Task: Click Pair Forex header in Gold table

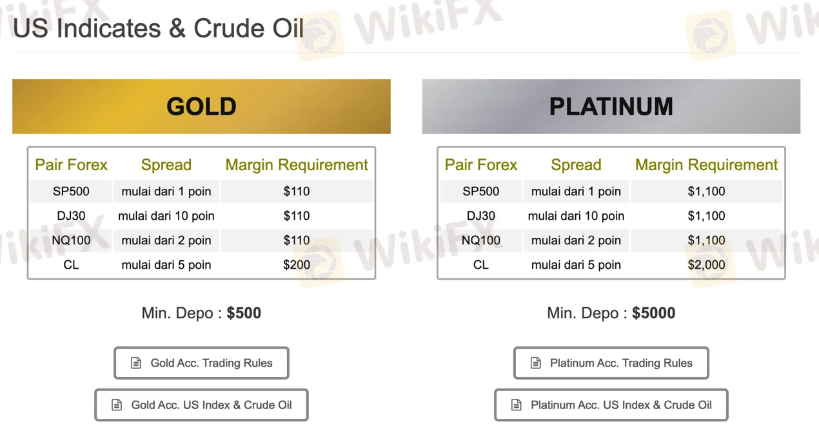Action: pos(72,165)
